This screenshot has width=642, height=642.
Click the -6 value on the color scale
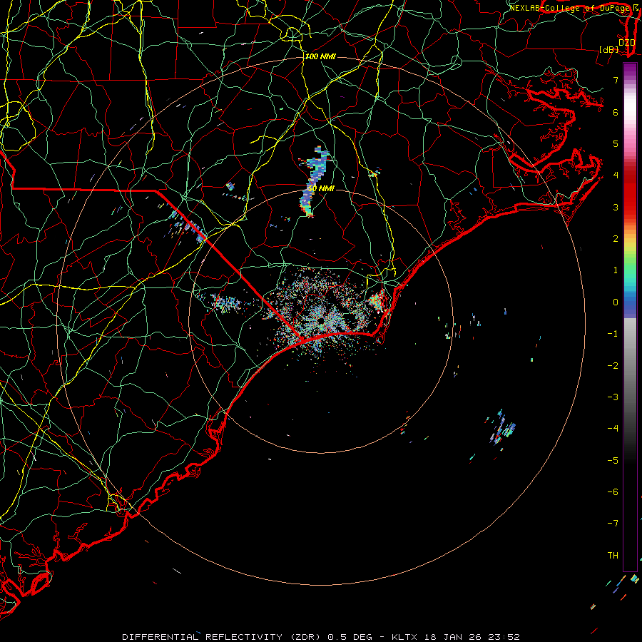coord(613,492)
